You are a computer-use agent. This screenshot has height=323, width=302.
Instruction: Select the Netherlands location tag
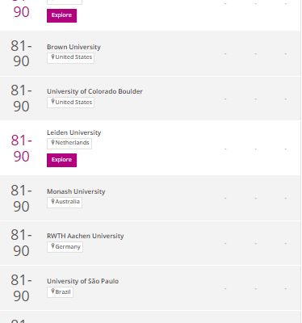pos(69,144)
